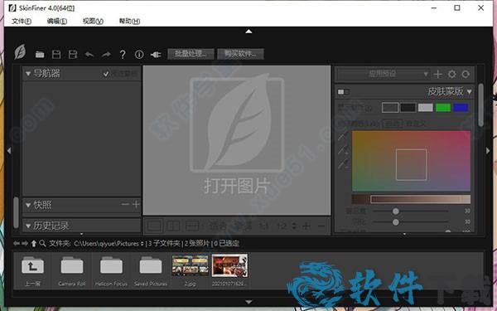Click the Save As disk icon
Screen dimensions: 497x311
coord(73,55)
